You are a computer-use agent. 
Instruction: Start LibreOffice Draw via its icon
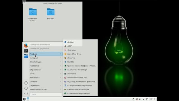pyautogui.click(x=65, y=54)
